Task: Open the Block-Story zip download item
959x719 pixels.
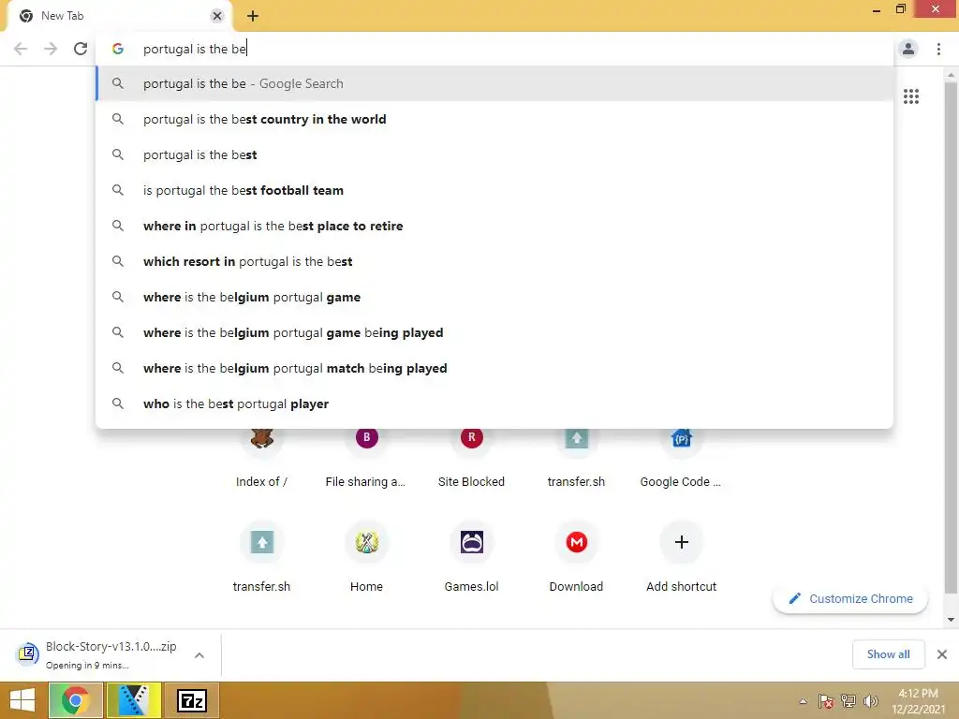Action: [x=97, y=654]
